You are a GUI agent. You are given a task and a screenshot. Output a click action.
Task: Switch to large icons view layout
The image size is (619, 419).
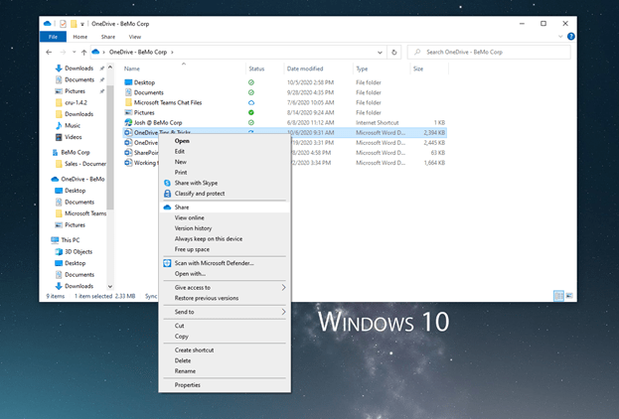click(x=569, y=296)
